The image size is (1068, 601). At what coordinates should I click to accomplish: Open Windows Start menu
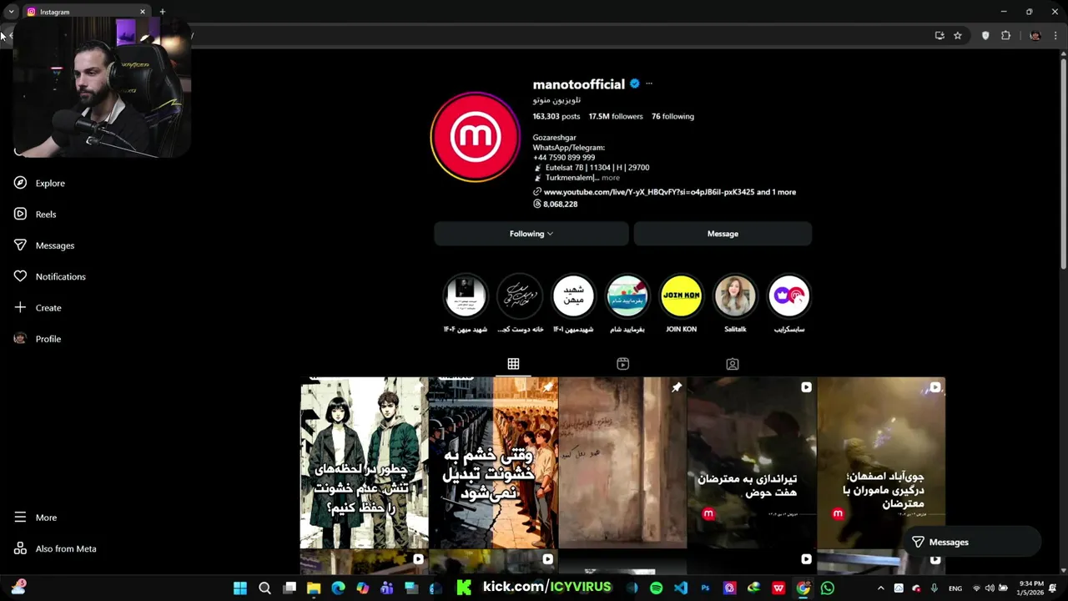pyautogui.click(x=240, y=588)
